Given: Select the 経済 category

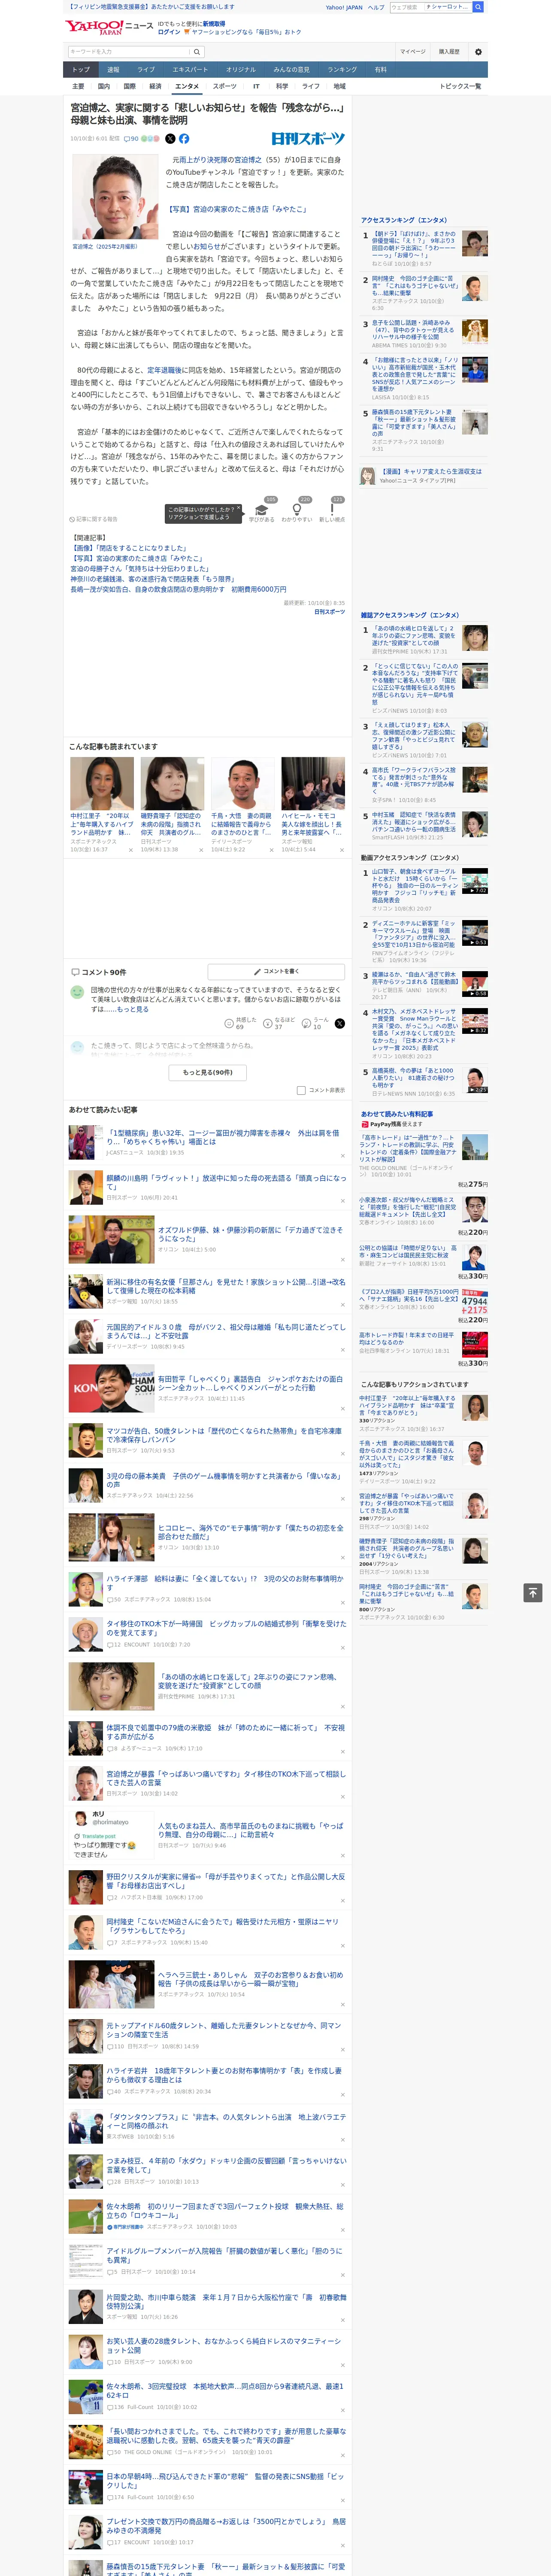Looking at the screenshot, I should click(x=155, y=86).
